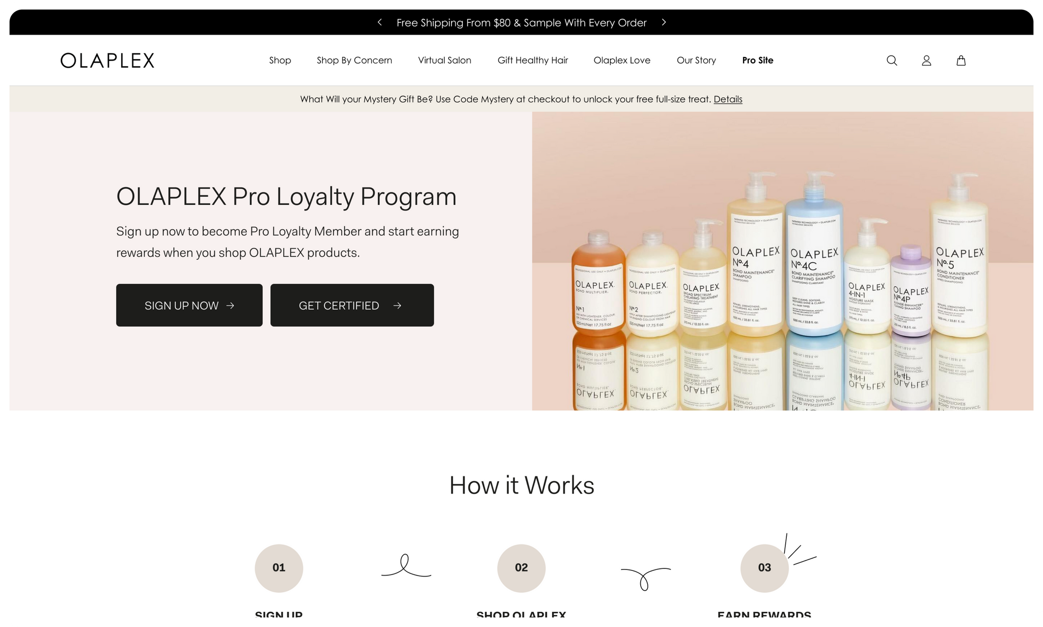Open the Shop menu
This screenshot has height=627, width=1043.
pos(280,60)
